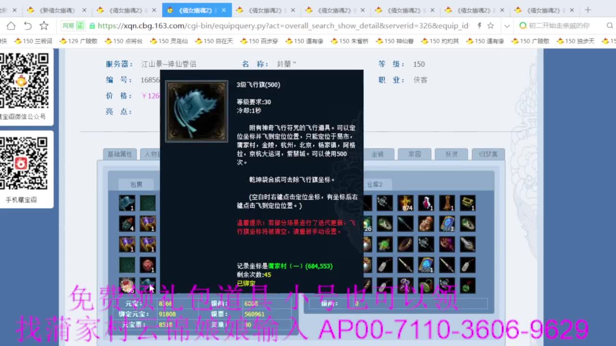Click the blue flight flag item icon
This screenshot has width=616, height=346.
(x=196, y=111)
